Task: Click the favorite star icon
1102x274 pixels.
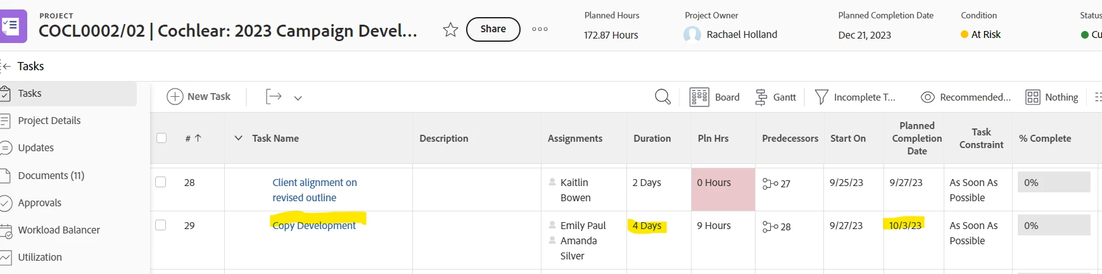Action: (450, 30)
